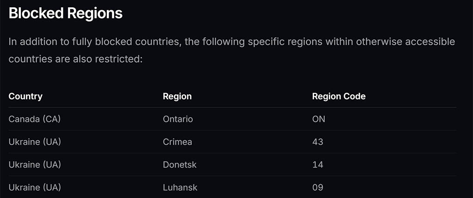
Task: Select the Ontario region cell
Action: coord(178,119)
